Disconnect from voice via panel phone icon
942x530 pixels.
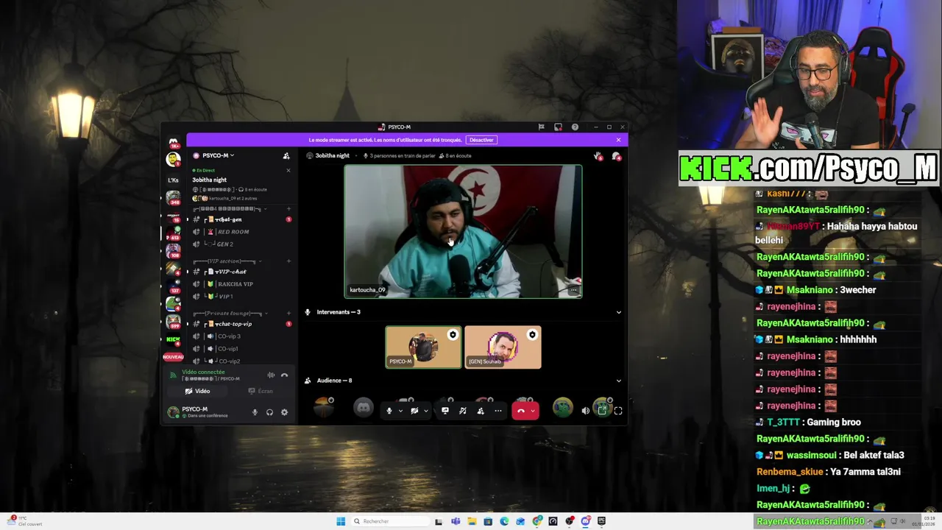(x=285, y=375)
